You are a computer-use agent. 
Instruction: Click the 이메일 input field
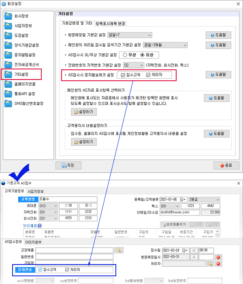click(x=180, y=212)
